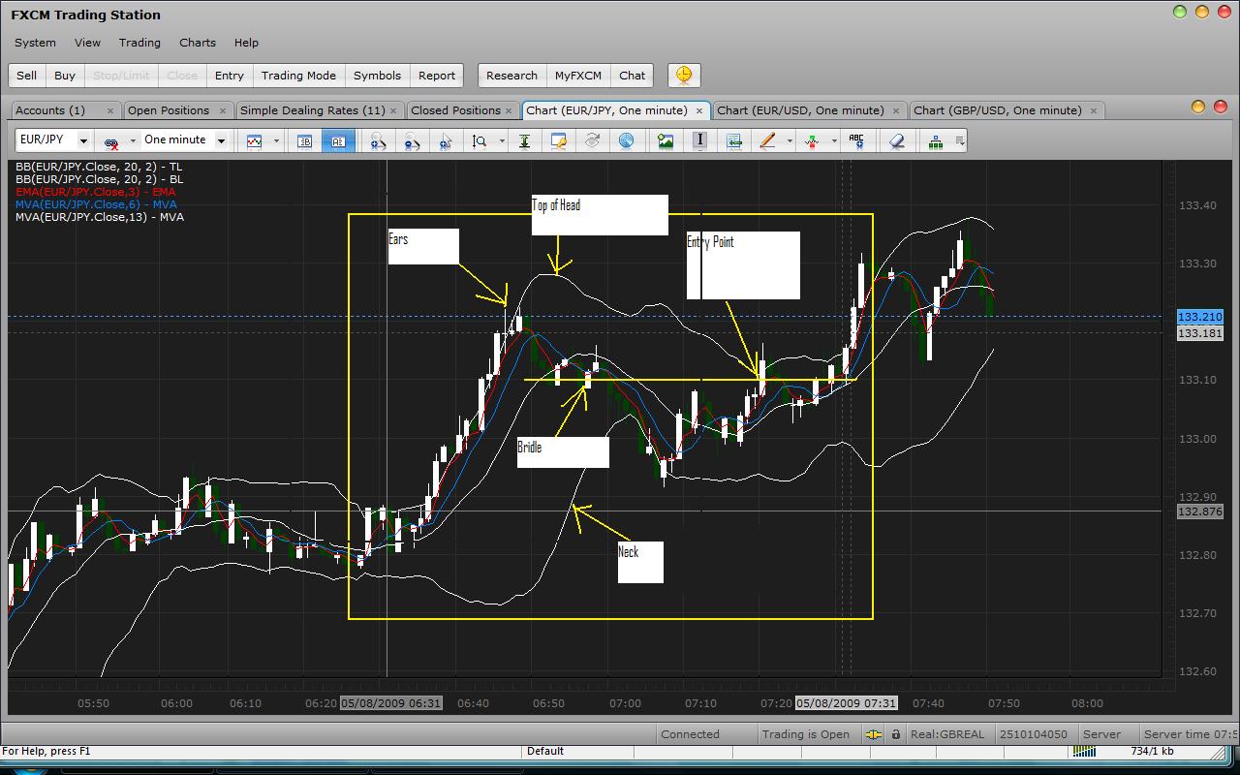
Task: Click the padlock icon in status bar
Action: point(896,734)
